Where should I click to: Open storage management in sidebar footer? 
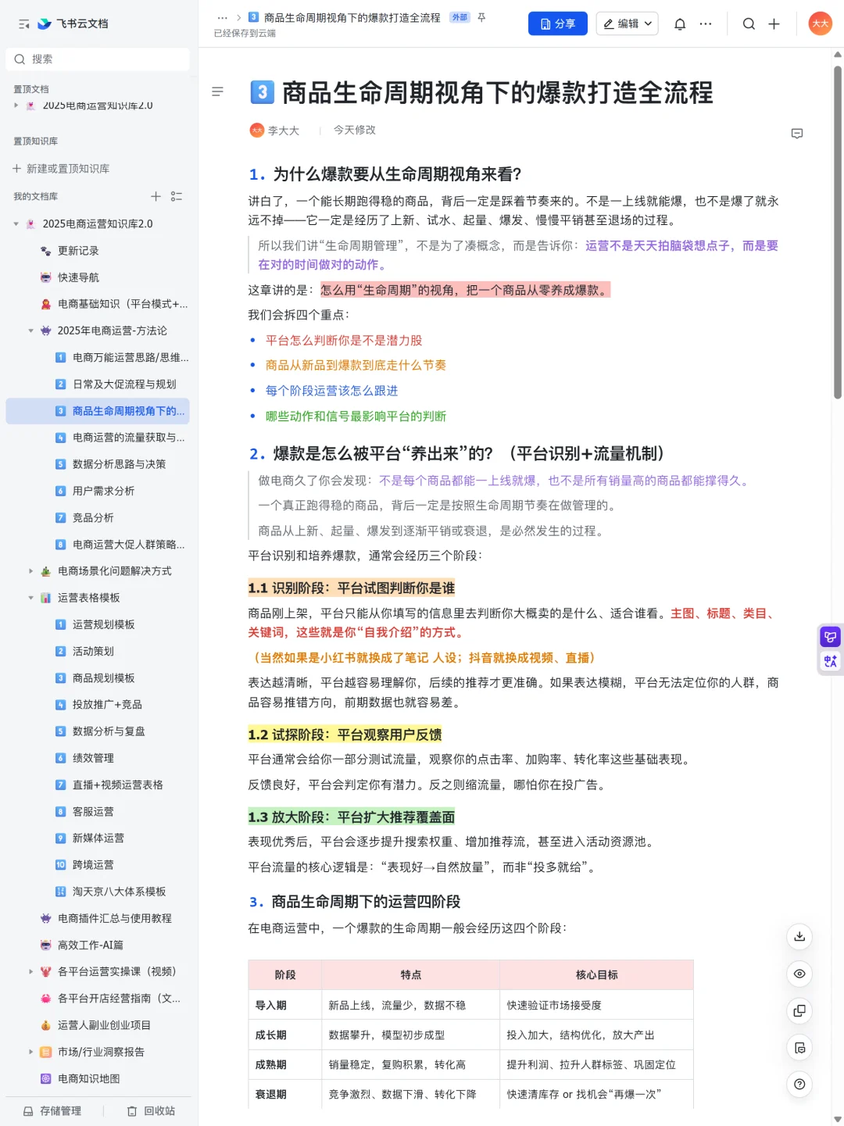(x=52, y=1111)
